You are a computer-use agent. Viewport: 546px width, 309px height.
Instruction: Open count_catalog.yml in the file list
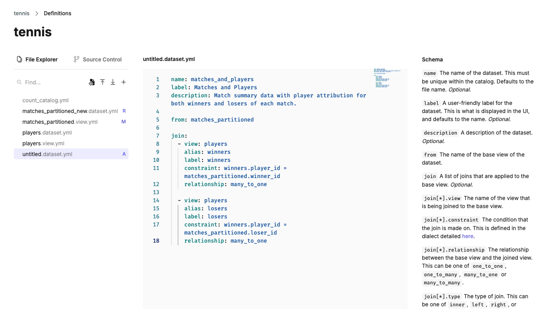pos(71,100)
